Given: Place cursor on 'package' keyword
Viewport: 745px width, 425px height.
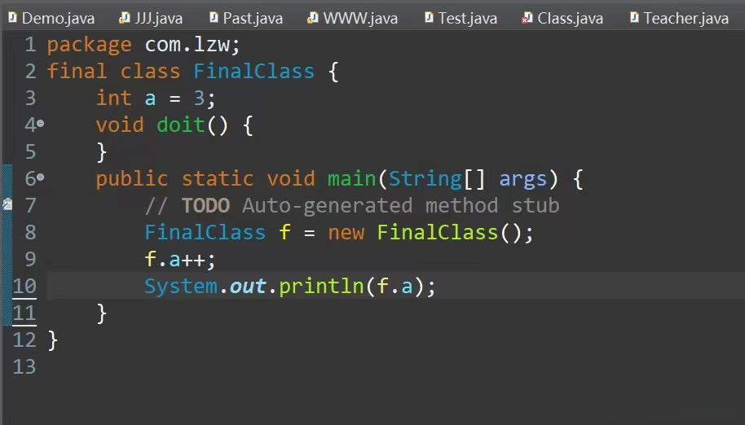Looking at the screenshot, I should (90, 46).
